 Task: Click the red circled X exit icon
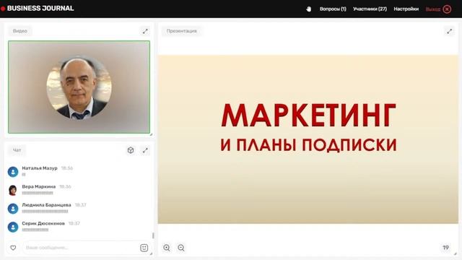coord(447,9)
